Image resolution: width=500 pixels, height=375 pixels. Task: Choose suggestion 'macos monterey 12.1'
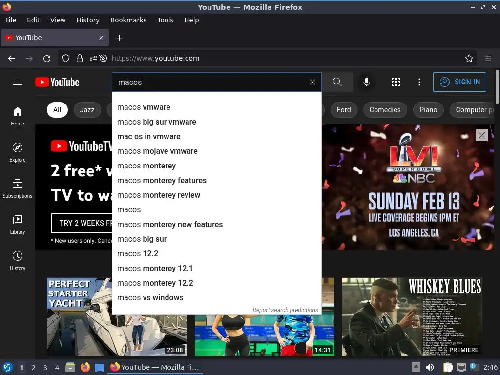click(216, 268)
